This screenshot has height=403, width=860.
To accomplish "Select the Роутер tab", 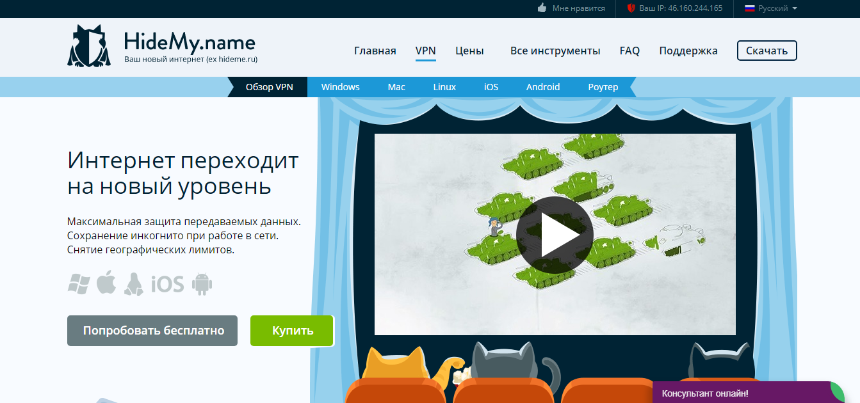I will point(603,87).
